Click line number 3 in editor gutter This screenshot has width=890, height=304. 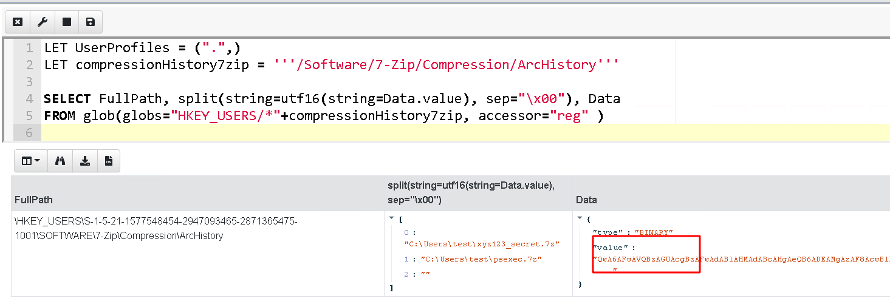pyautogui.click(x=29, y=81)
